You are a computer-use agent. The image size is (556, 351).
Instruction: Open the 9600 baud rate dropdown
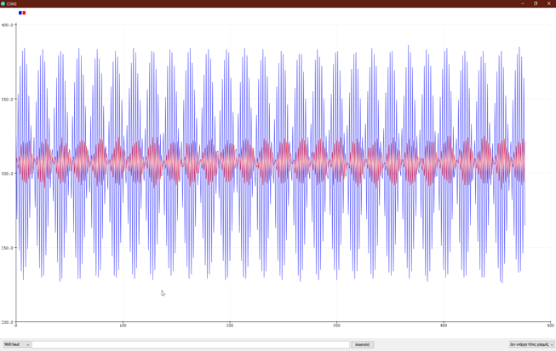[17, 344]
